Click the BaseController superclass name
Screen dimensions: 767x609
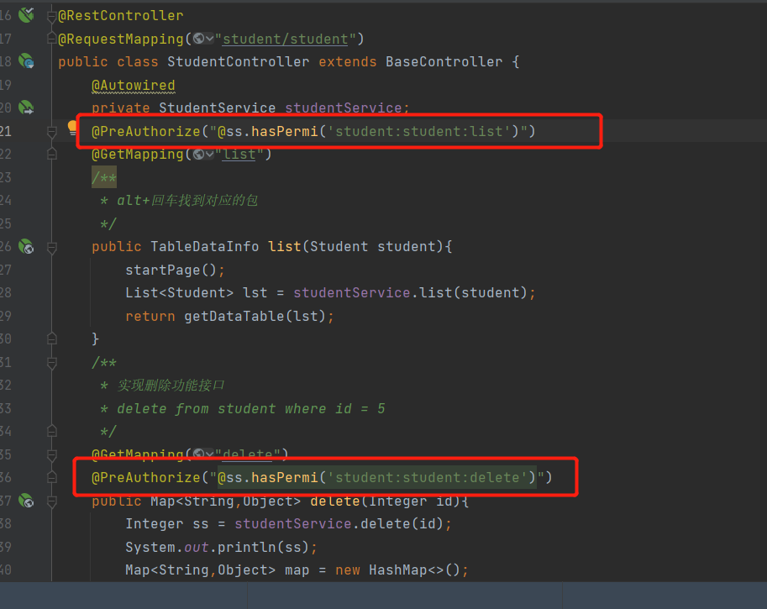pos(444,61)
